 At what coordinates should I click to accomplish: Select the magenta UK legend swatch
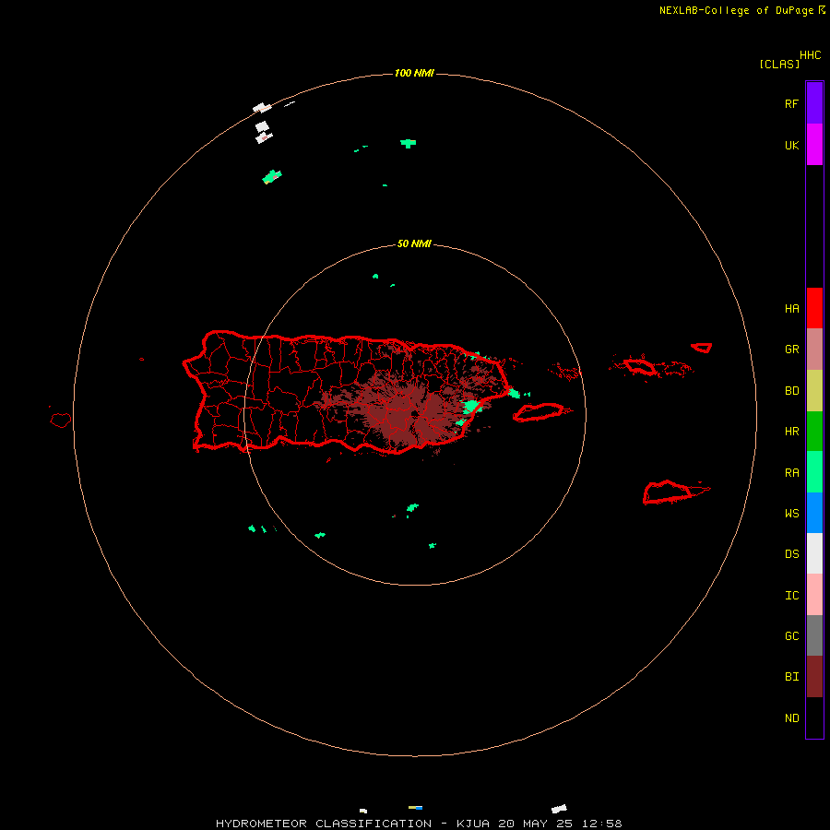[814, 145]
